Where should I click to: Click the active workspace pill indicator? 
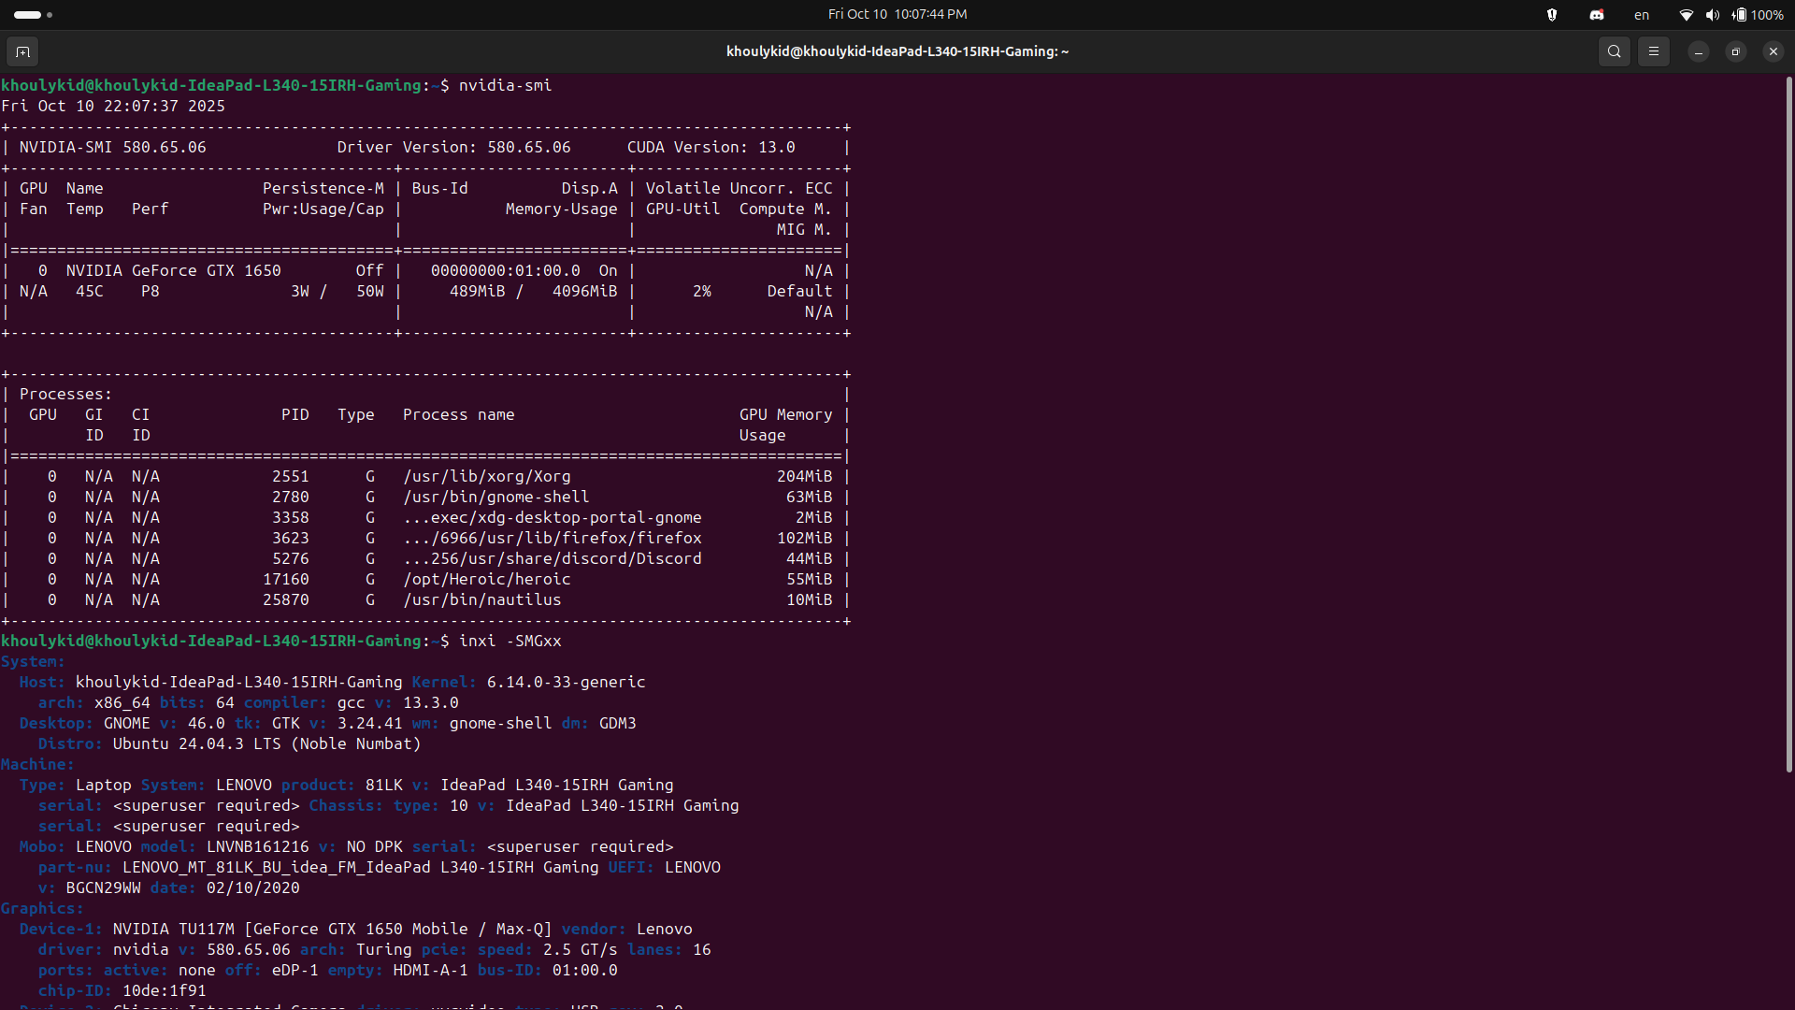(x=27, y=14)
